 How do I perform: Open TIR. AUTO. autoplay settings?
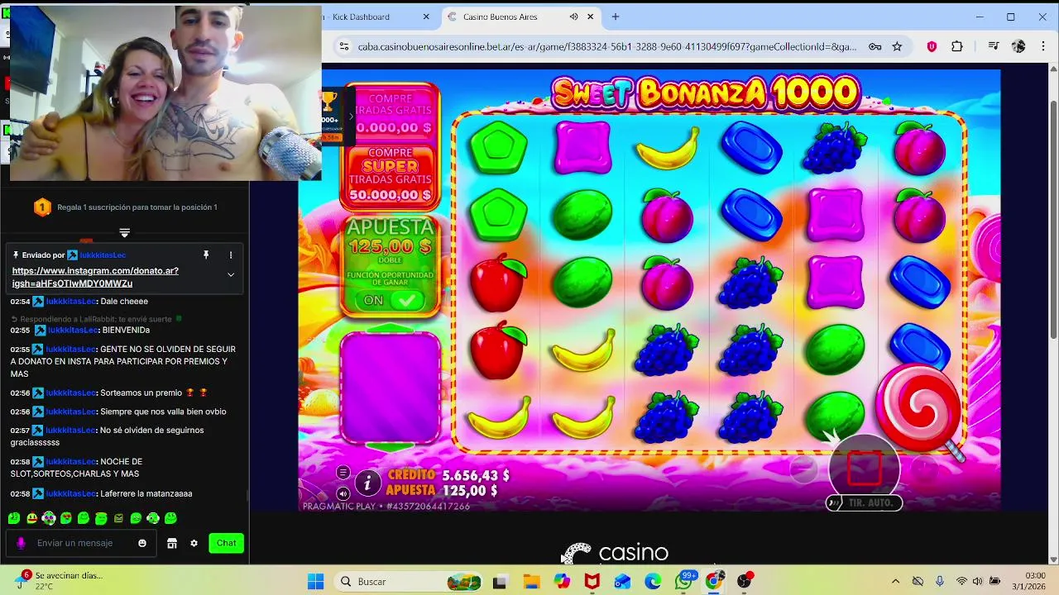click(865, 502)
